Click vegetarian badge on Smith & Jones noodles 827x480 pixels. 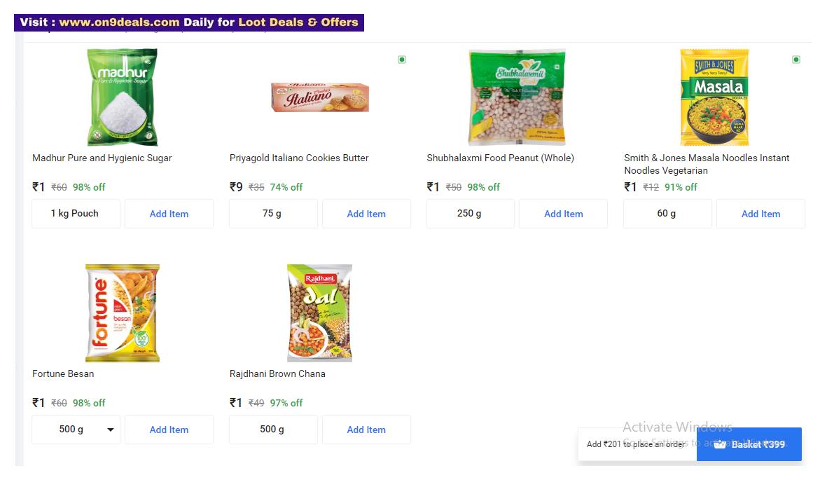[x=795, y=60]
